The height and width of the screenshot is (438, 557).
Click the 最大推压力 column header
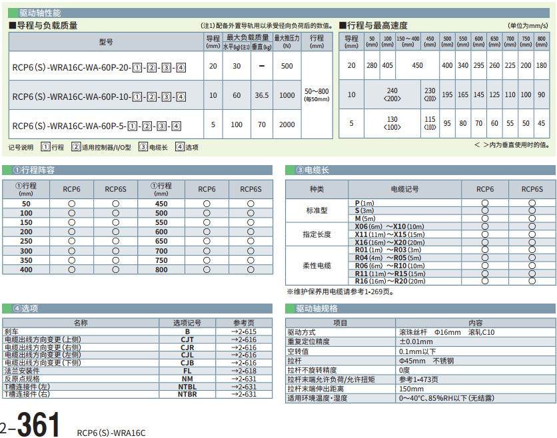coord(287,41)
